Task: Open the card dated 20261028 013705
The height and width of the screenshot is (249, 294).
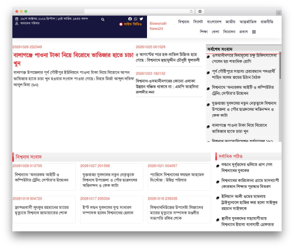Action: click(44, 177)
